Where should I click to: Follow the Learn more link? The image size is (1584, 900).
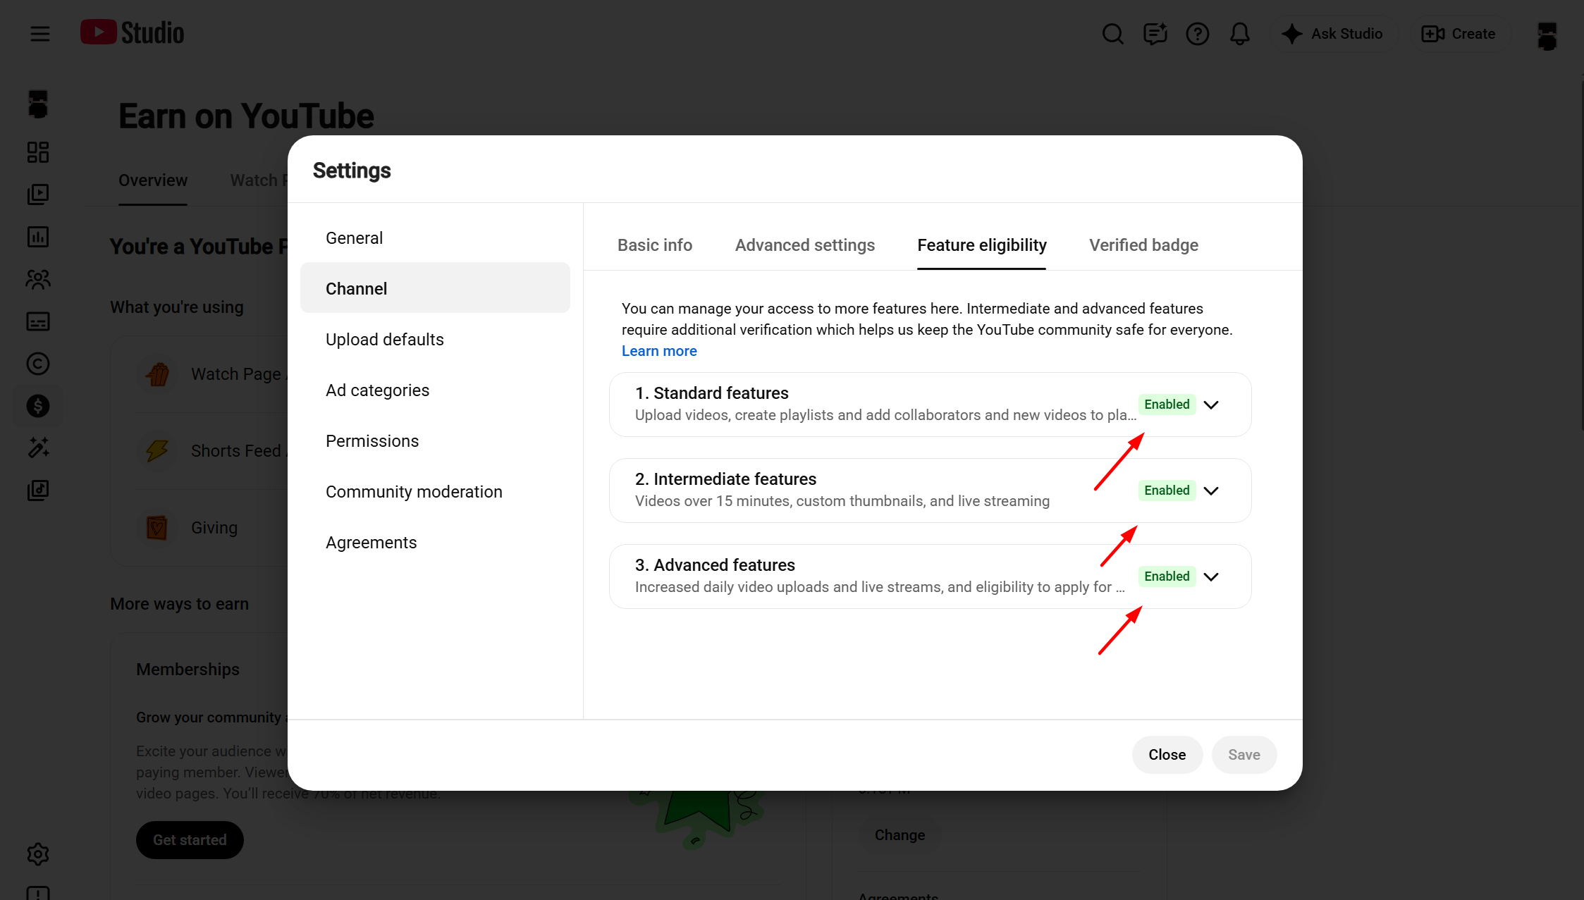coord(659,351)
